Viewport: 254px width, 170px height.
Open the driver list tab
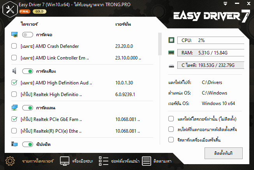coord(37,160)
